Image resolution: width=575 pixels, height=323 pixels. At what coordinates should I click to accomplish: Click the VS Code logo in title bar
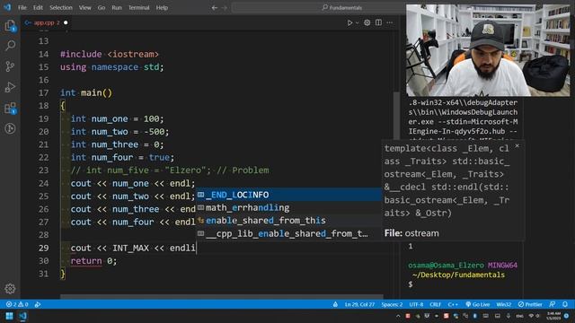coord(7,7)
